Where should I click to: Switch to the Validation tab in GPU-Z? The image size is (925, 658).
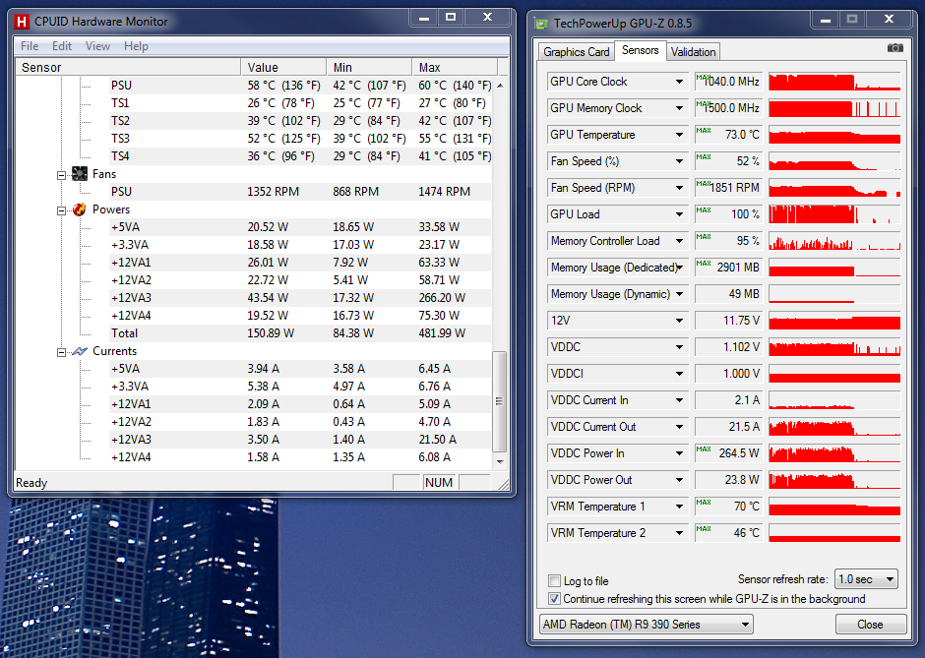point(693,52)
